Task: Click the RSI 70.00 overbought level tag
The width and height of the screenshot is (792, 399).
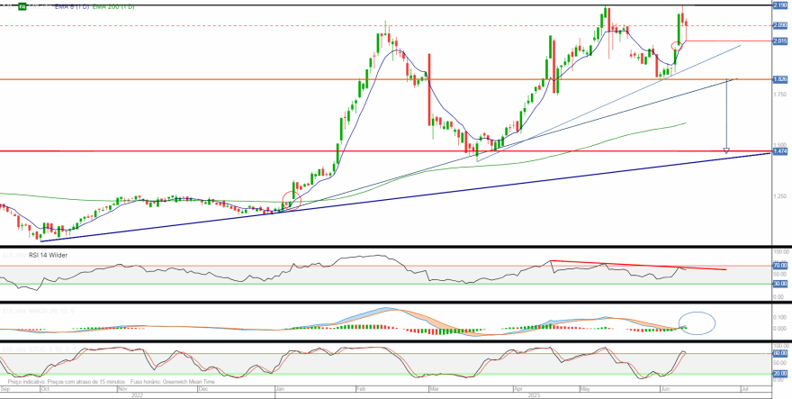Action: pos(780,265)
